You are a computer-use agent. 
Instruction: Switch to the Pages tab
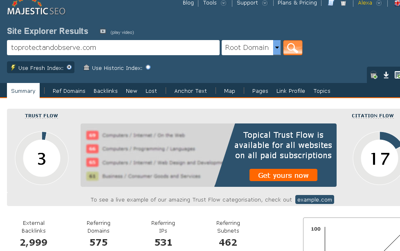(260, 91)
